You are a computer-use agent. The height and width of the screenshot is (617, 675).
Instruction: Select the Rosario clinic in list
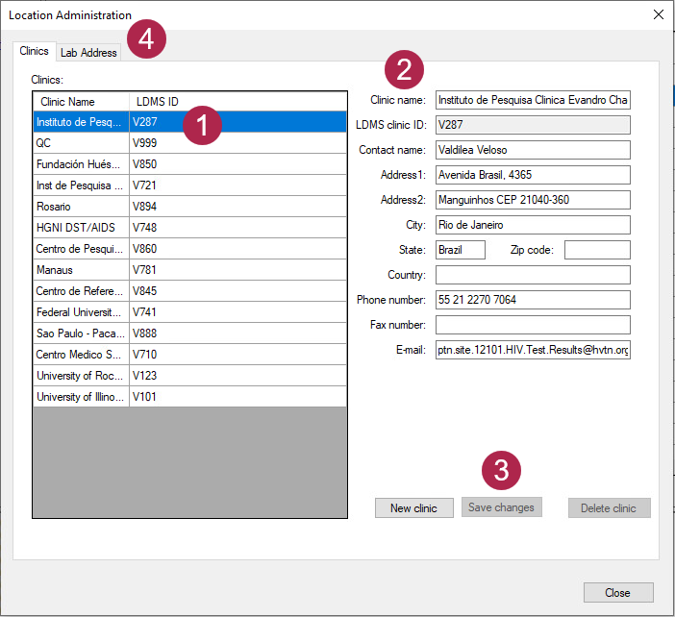pos(81,207)
